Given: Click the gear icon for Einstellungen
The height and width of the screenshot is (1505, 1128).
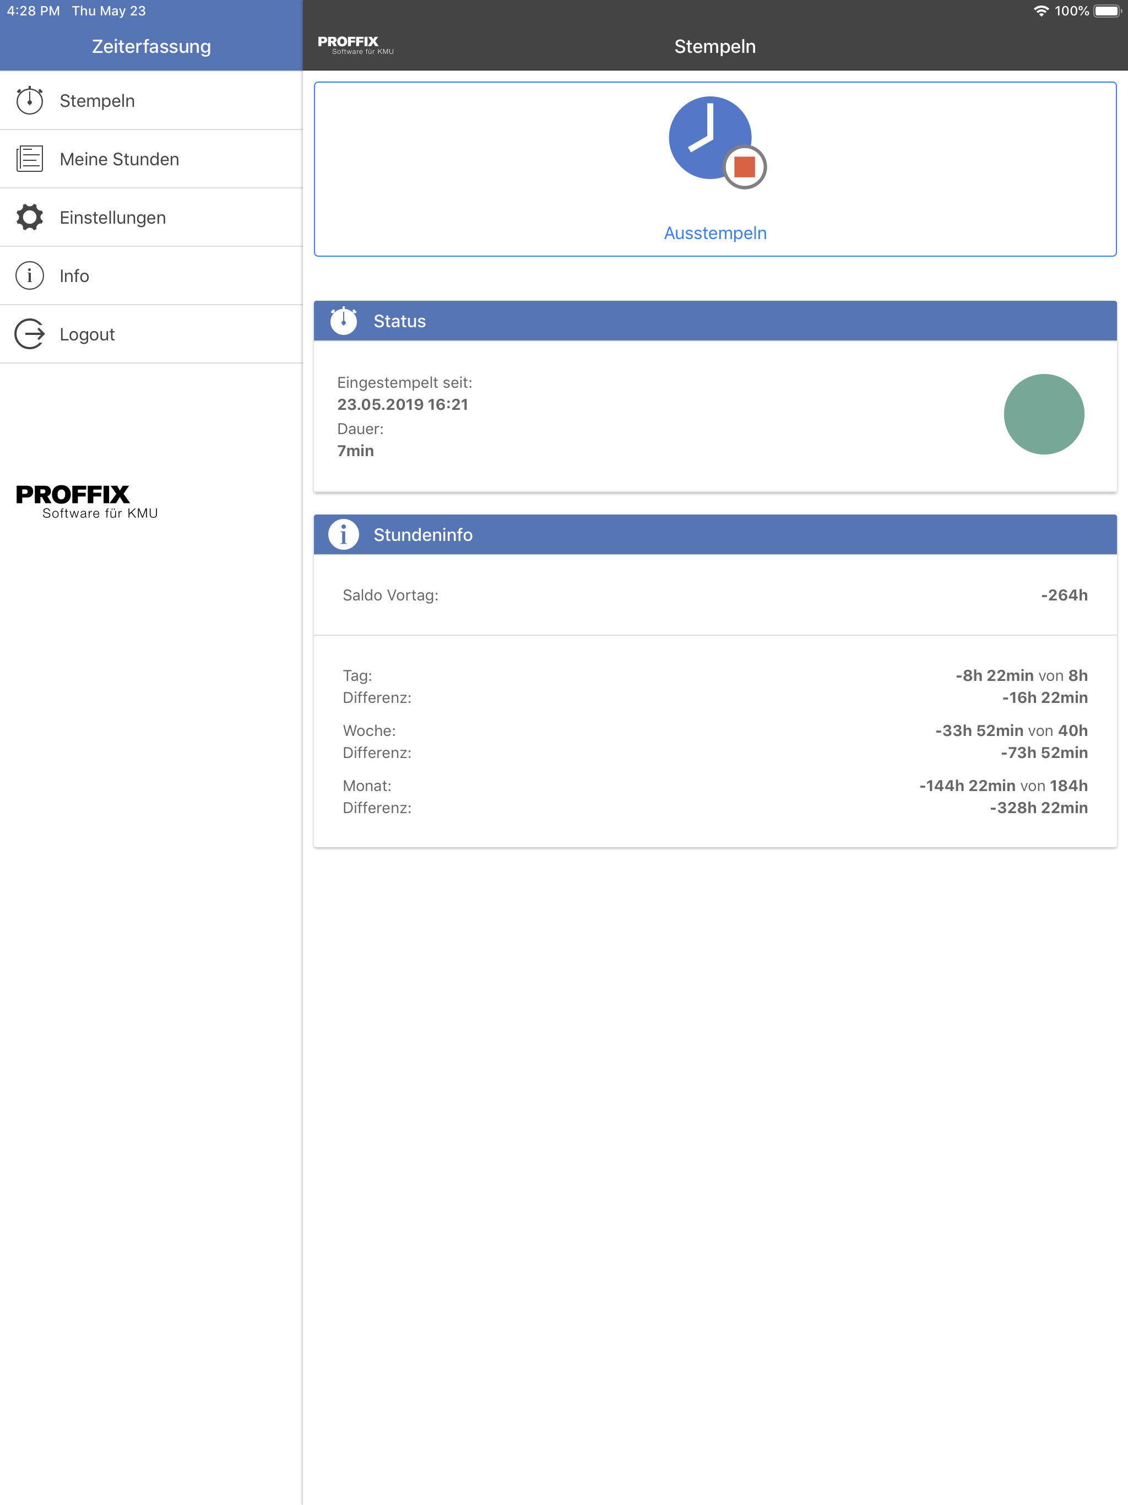Looking at the screenshot, I should click(x=29, y=217).
